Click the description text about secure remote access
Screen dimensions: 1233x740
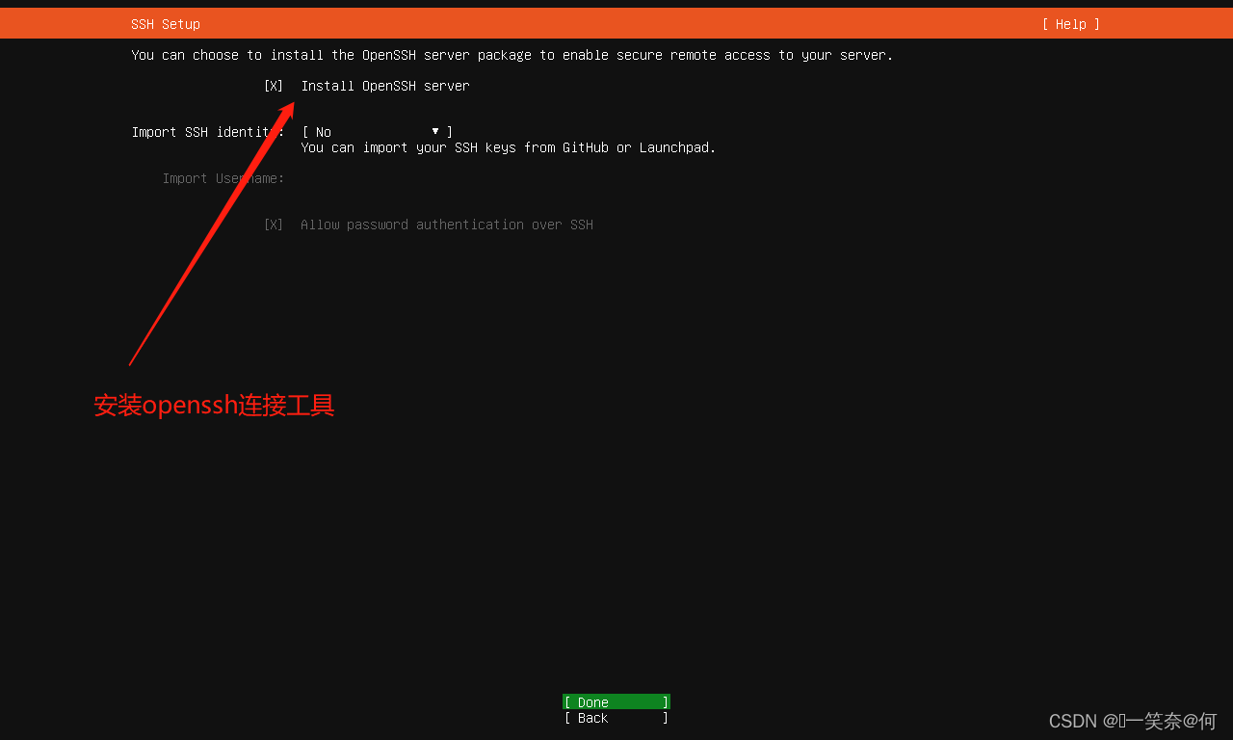coord(512,55)
